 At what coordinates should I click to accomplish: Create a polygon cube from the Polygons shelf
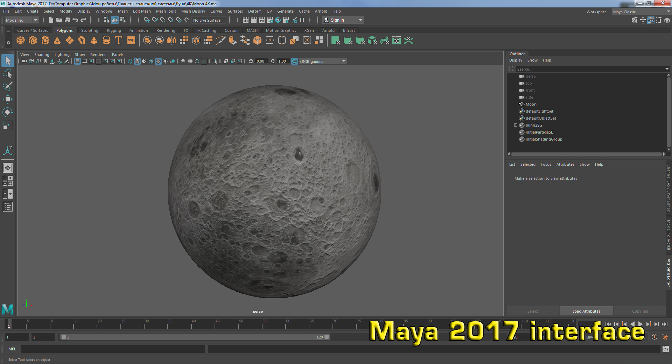33,40
